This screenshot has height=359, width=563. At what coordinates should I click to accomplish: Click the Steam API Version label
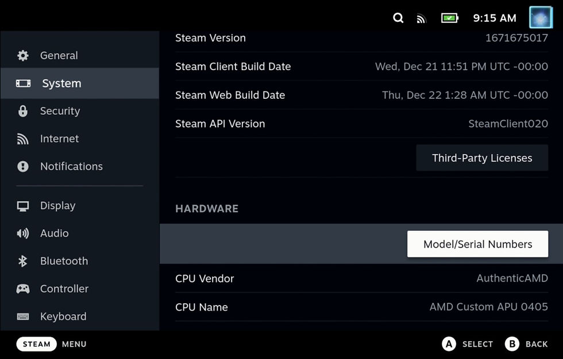point(220,124)
